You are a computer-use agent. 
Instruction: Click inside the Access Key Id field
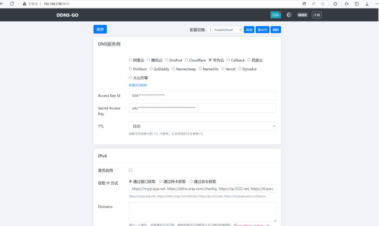pyautogui.click(x=202, y=95)
